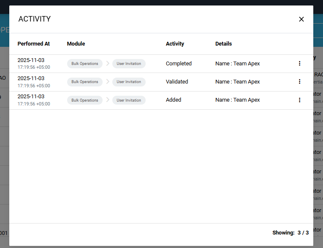Open the kebab menu for Added activity row
Viewport: 323px width, 248px height.
[299, 100]
